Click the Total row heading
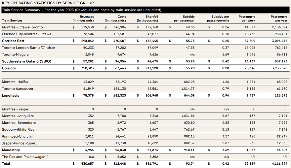291x168 pixels. click(x=6, y=164)
